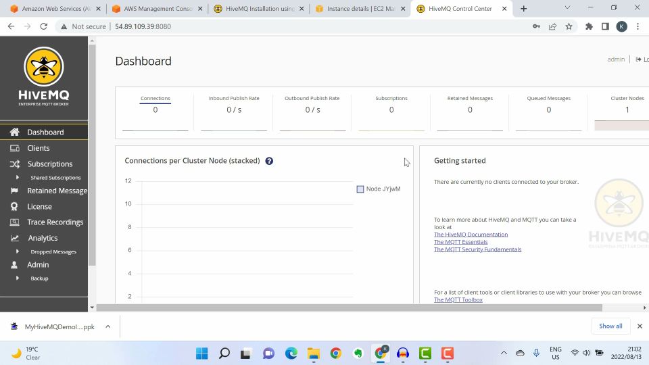
Task: Select the Retained Messages metric tile
Action: coord(470,112)
